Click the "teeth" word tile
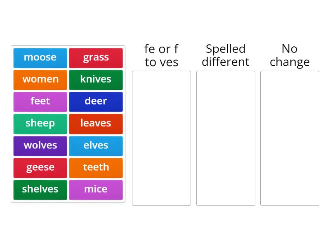330x248 pixels. [96, 167]
